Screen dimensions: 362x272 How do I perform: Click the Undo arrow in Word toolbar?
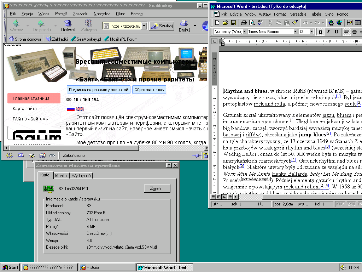point(305,23)
